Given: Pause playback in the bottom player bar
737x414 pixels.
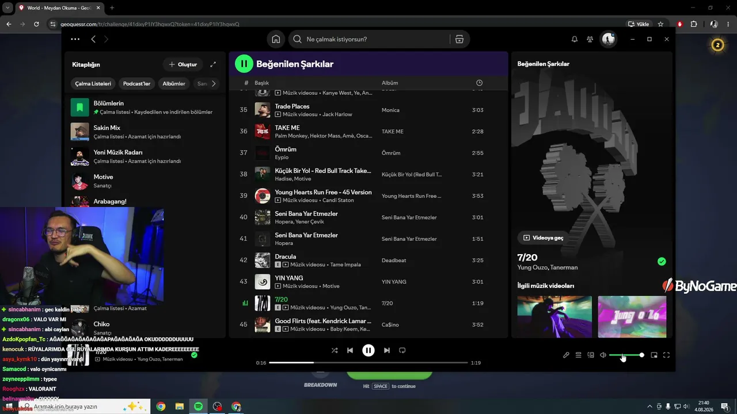Looking at the screenshot, I should (368, 350).
